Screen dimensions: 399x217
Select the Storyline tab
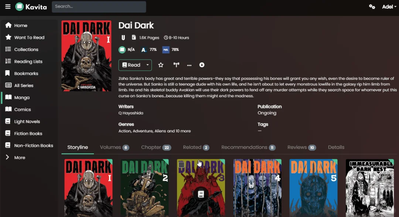(x=78, y=148)
